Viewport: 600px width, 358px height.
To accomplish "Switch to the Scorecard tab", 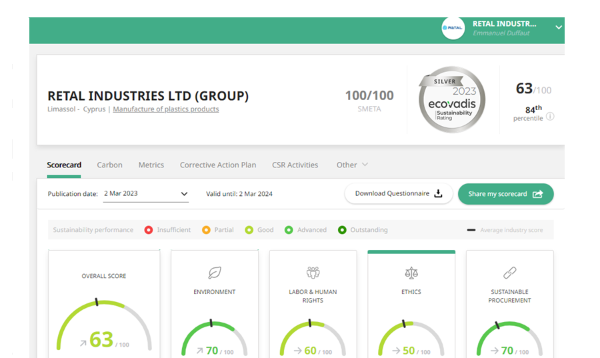I will 64,165.
